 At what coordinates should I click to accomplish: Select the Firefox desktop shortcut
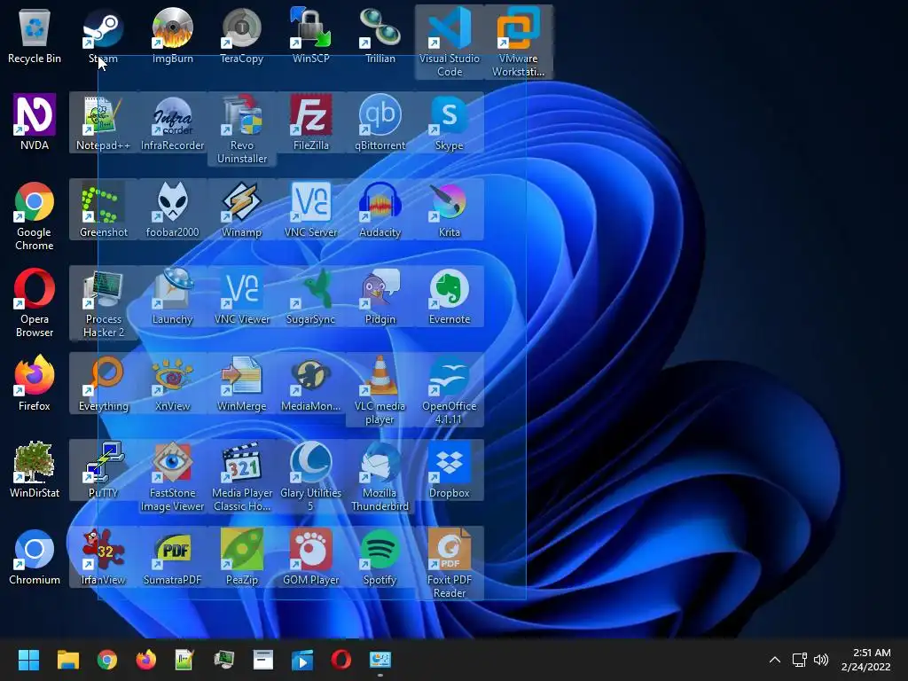click(35, 383)
